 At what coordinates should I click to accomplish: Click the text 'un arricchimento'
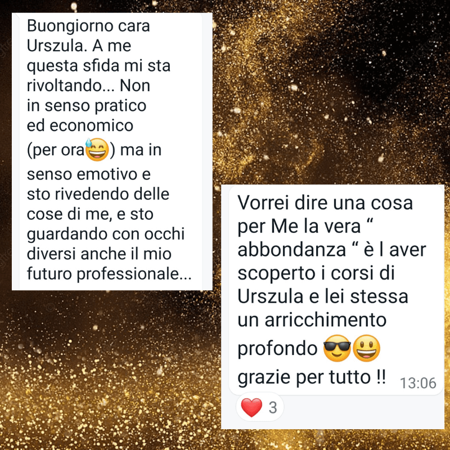pyautogui.click(x=312, y=319)
